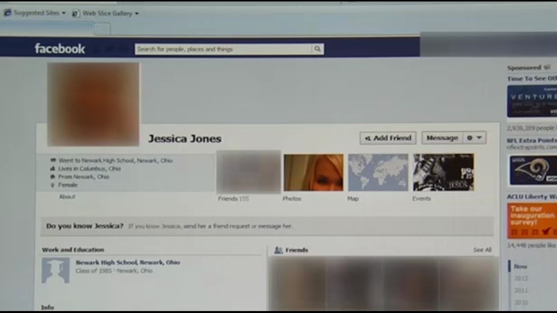557x313 pixels.
Task: Click the facebook logo
Action: pyautogui.click(x=59, y=48)
